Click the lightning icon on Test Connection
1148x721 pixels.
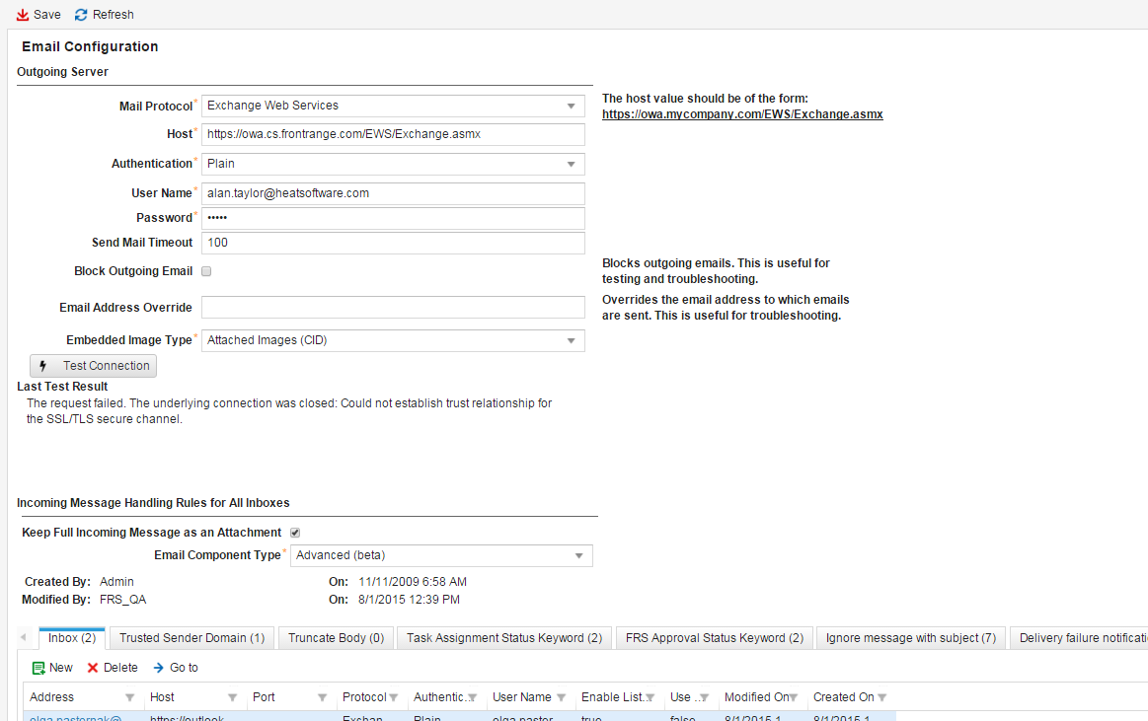pos(43,365)
